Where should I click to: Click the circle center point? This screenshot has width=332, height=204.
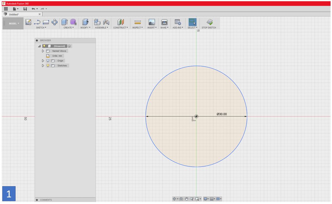[x=196, y=116]
